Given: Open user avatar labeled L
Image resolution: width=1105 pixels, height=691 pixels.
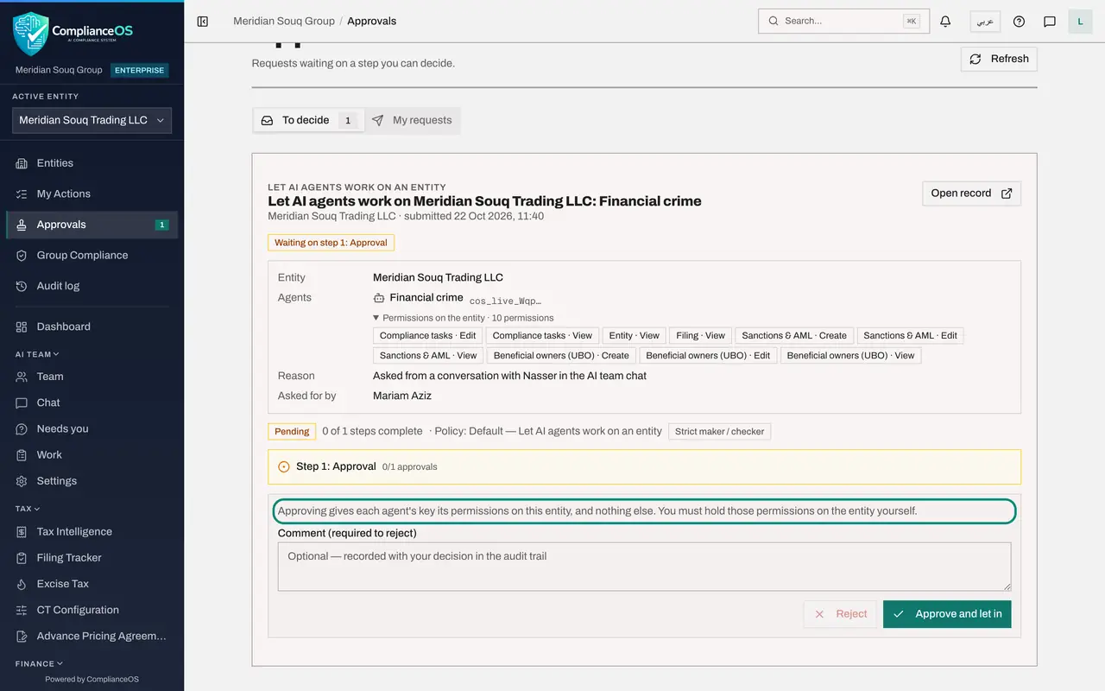Looking at the screenshot, I should coord(1080,21).
